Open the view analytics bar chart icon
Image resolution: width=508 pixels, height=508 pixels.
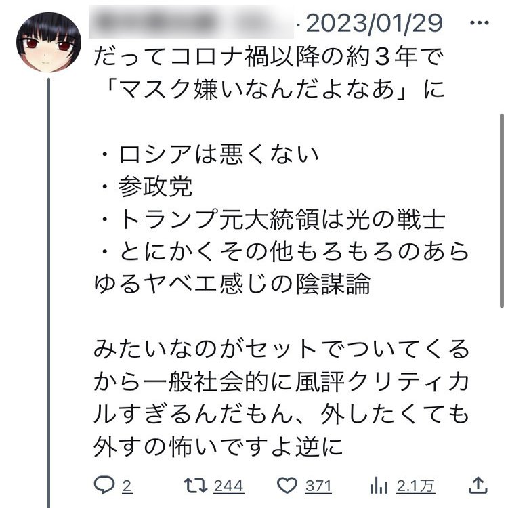click(x=379, y=485)
